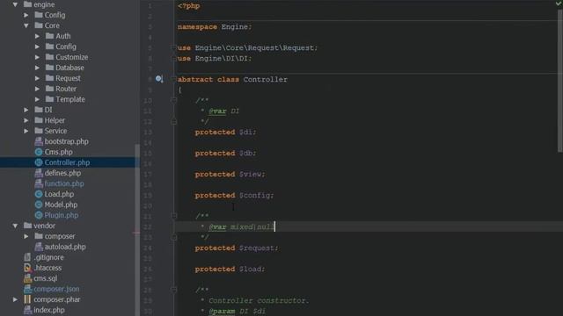
Task: Select the engine folder icon
Action: click(27, 4)
